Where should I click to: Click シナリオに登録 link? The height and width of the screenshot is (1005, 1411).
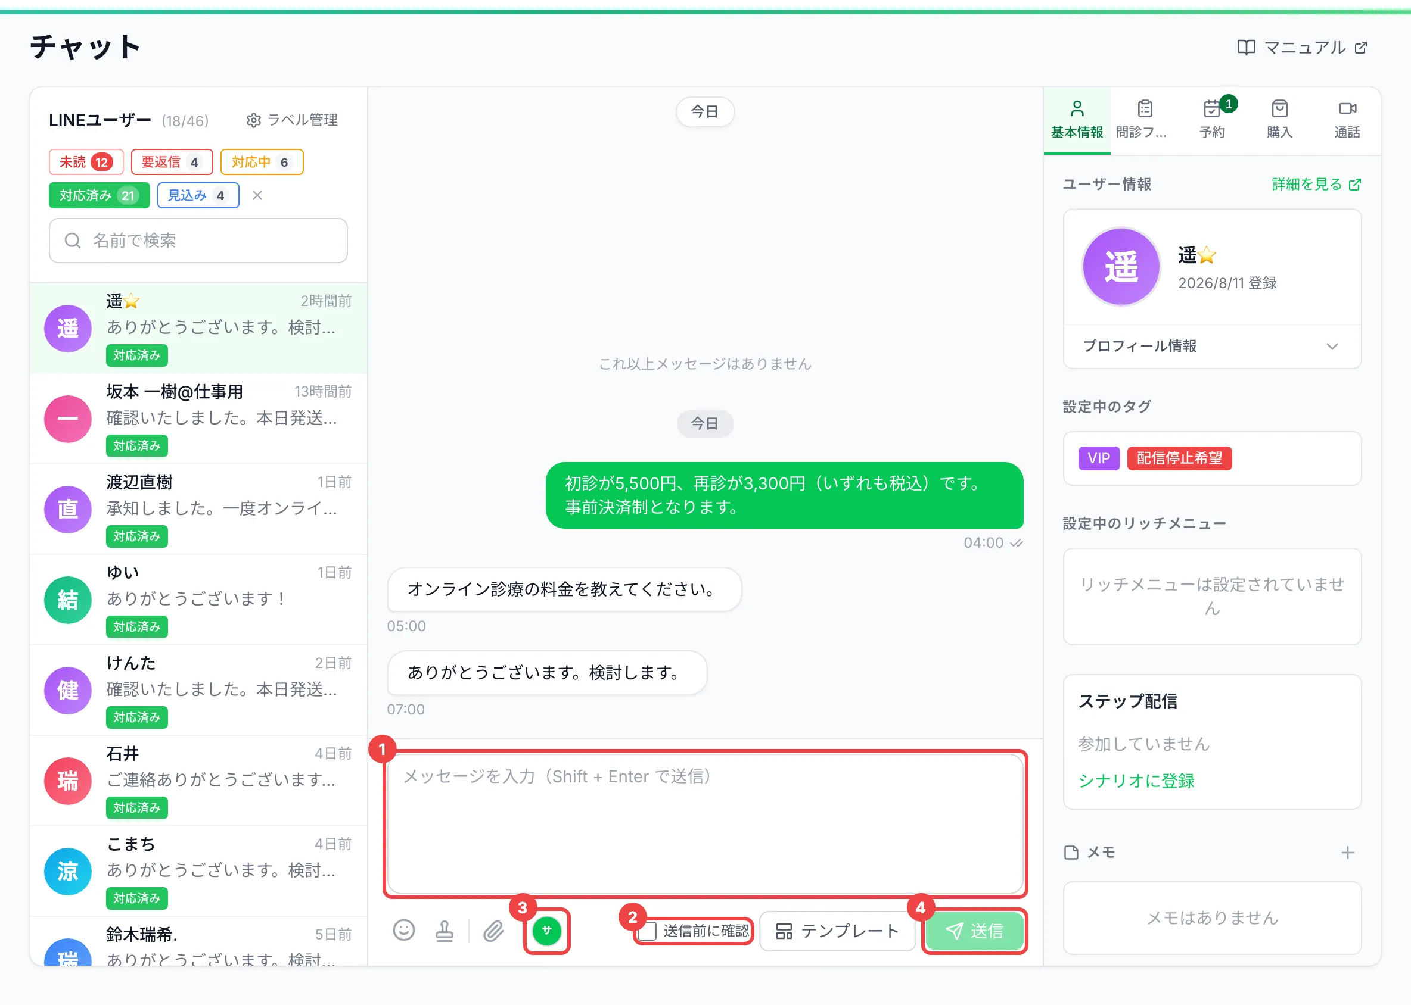click(x=1136, y=781)
